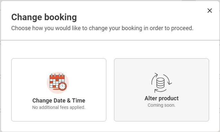
Task: Click the 'Coming soon.' caption
Action: 162,105
